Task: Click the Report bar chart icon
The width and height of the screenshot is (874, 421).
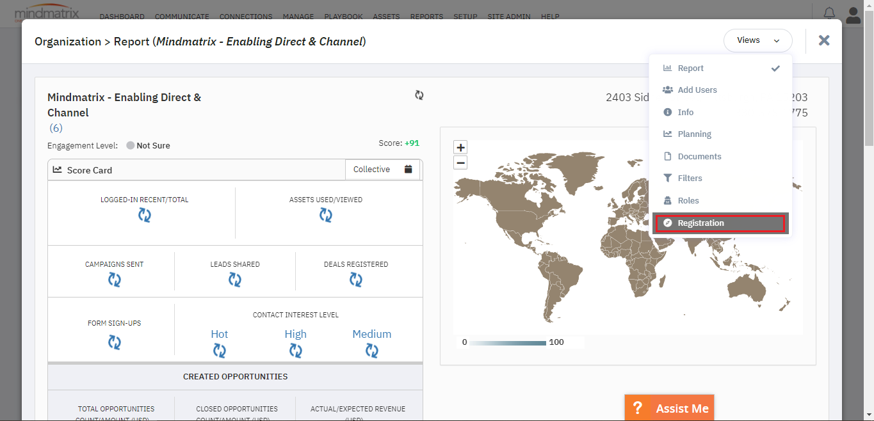Action: tap(668, 68)
